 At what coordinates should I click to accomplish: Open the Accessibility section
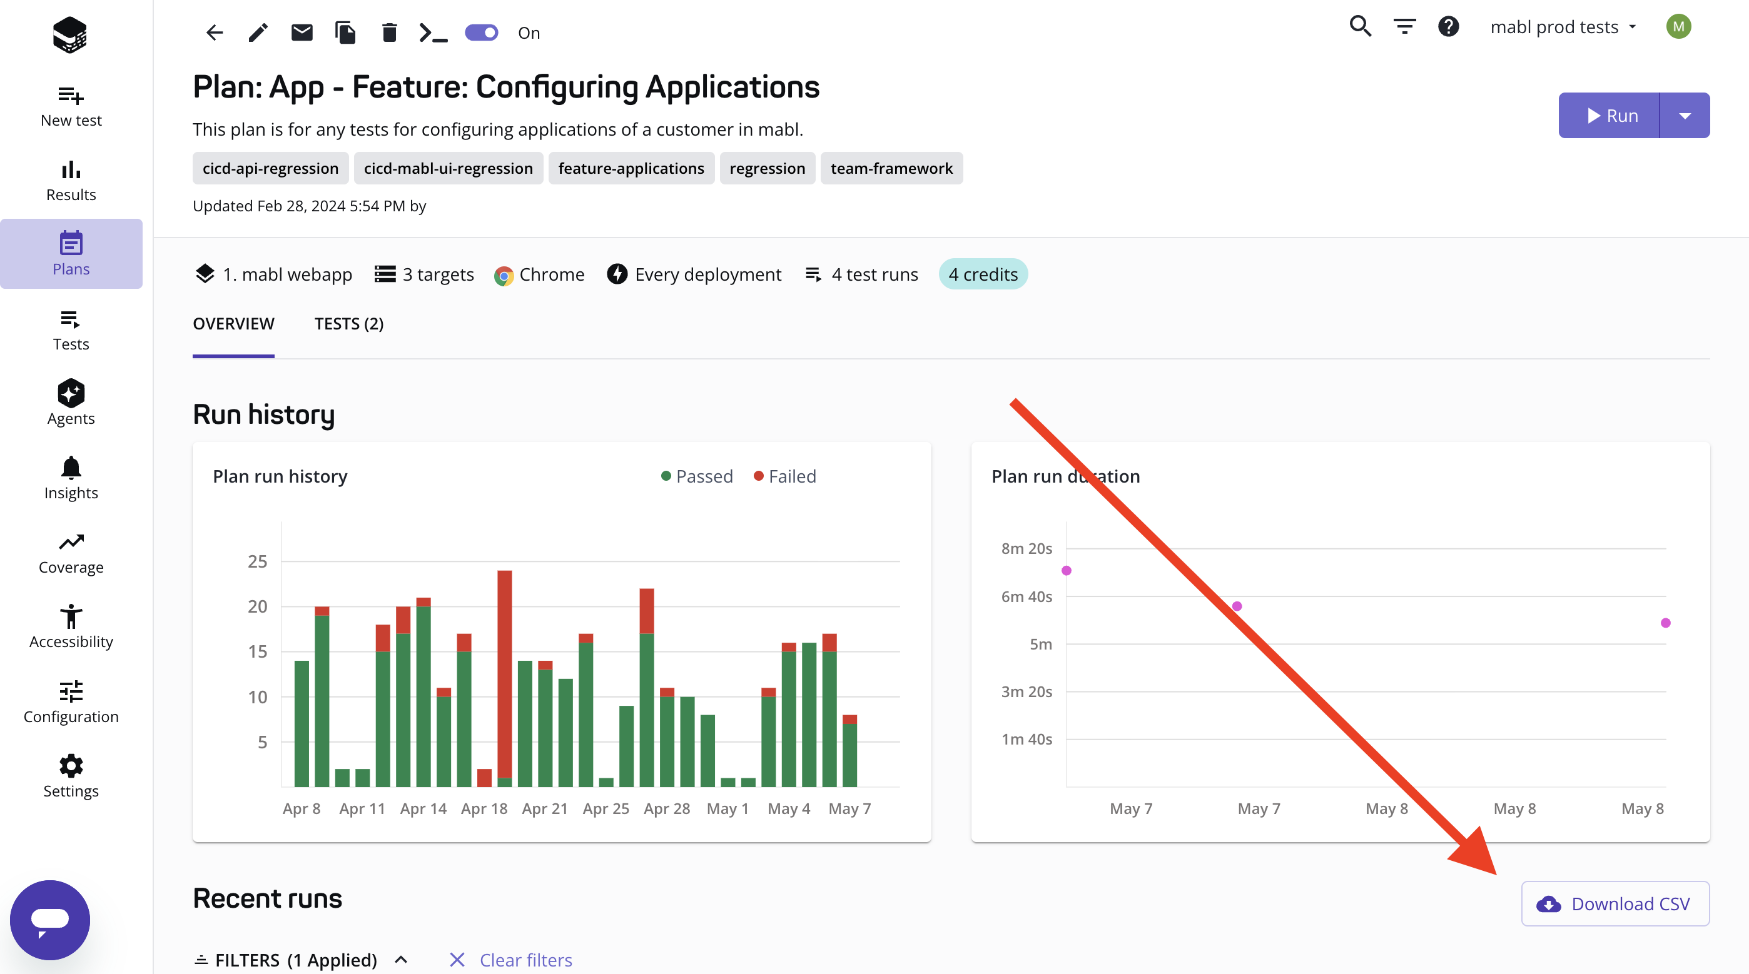[x=71, y=627]
